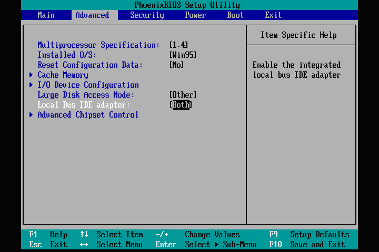
Task: Open the Security menu tab
Action: coord(147,15)
